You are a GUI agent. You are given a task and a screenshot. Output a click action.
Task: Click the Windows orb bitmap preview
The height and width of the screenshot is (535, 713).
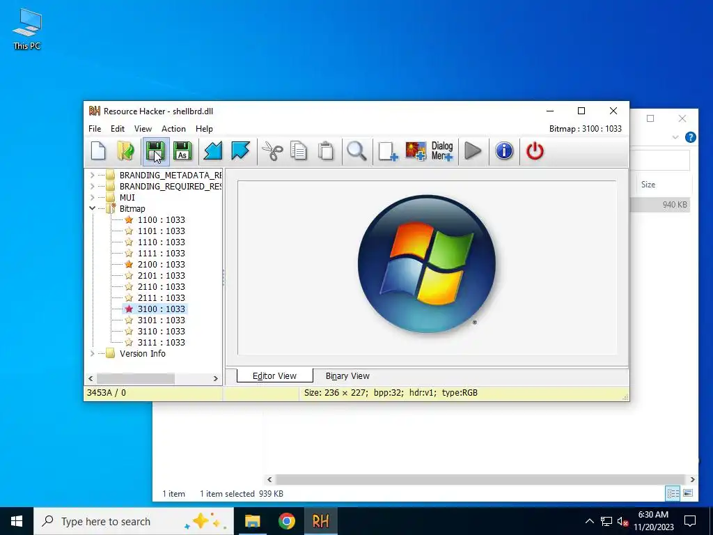point(427,264)
